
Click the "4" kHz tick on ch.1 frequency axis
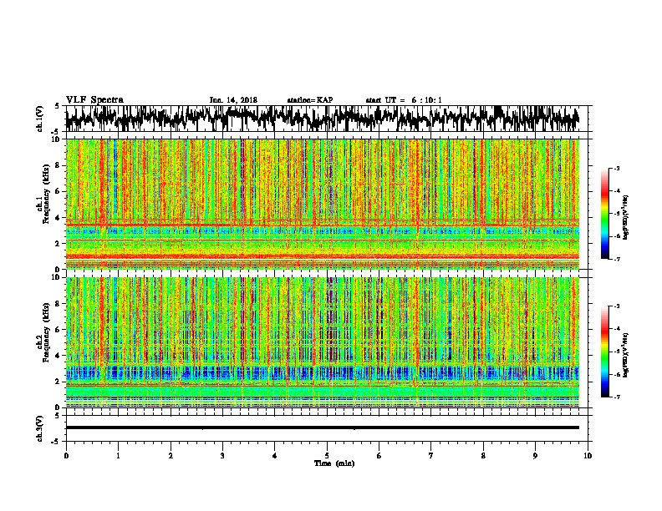(x=59, y=218)
